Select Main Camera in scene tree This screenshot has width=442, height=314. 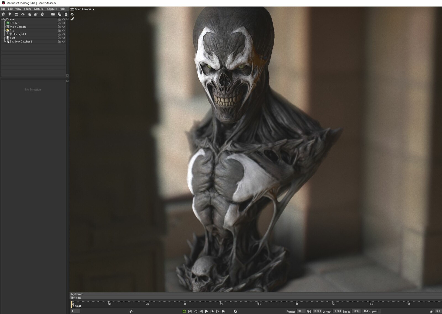(x=18, y=27)
